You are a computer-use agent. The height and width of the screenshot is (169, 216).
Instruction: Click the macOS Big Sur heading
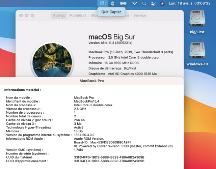click(112, 37)
